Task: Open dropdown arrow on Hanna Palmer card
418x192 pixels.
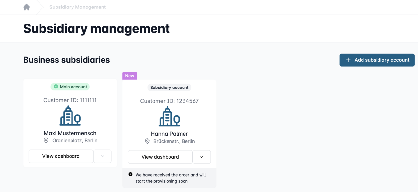Action: coord(201,157)
